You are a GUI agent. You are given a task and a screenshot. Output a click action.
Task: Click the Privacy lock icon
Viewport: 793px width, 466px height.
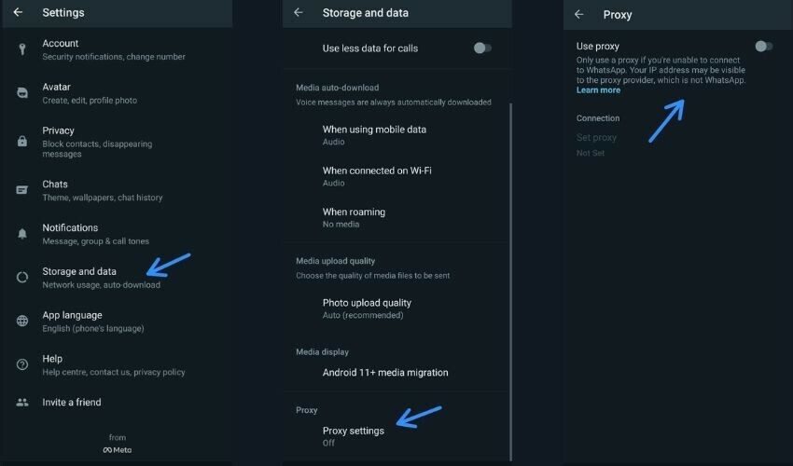[22, 142]
